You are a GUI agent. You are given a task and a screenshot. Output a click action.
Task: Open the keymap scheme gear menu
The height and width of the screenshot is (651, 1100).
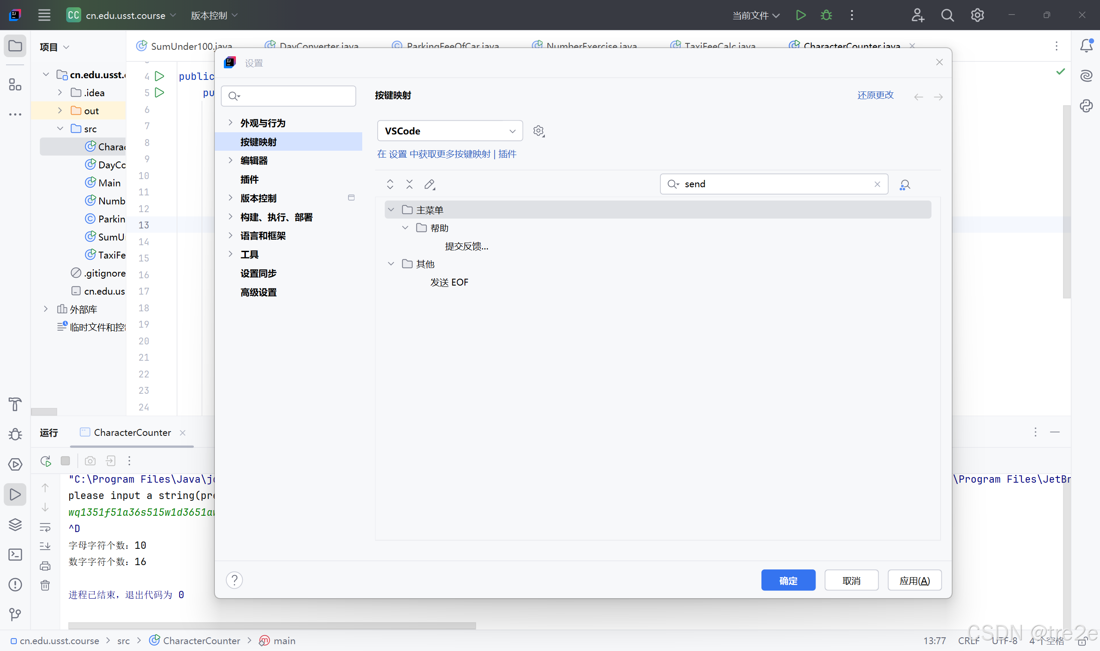pos(538,131)
